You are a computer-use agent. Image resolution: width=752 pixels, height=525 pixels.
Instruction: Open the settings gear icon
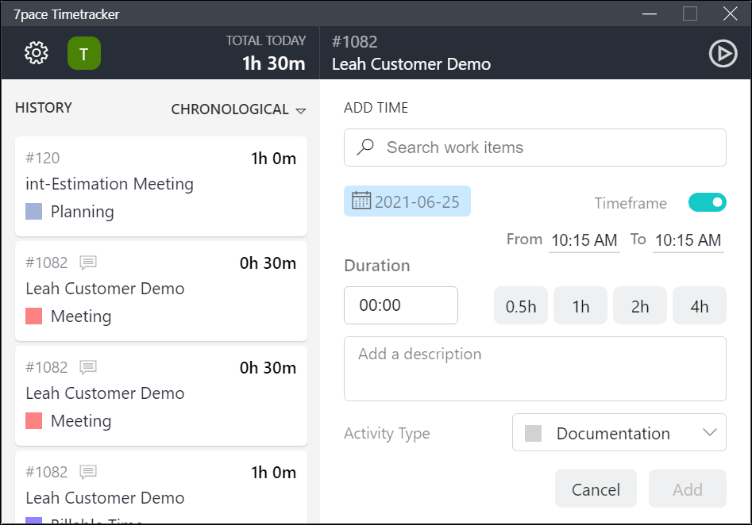[x=37, y=52]
